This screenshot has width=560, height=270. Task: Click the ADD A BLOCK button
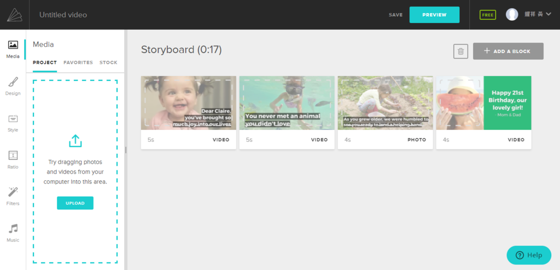(508, 51)
